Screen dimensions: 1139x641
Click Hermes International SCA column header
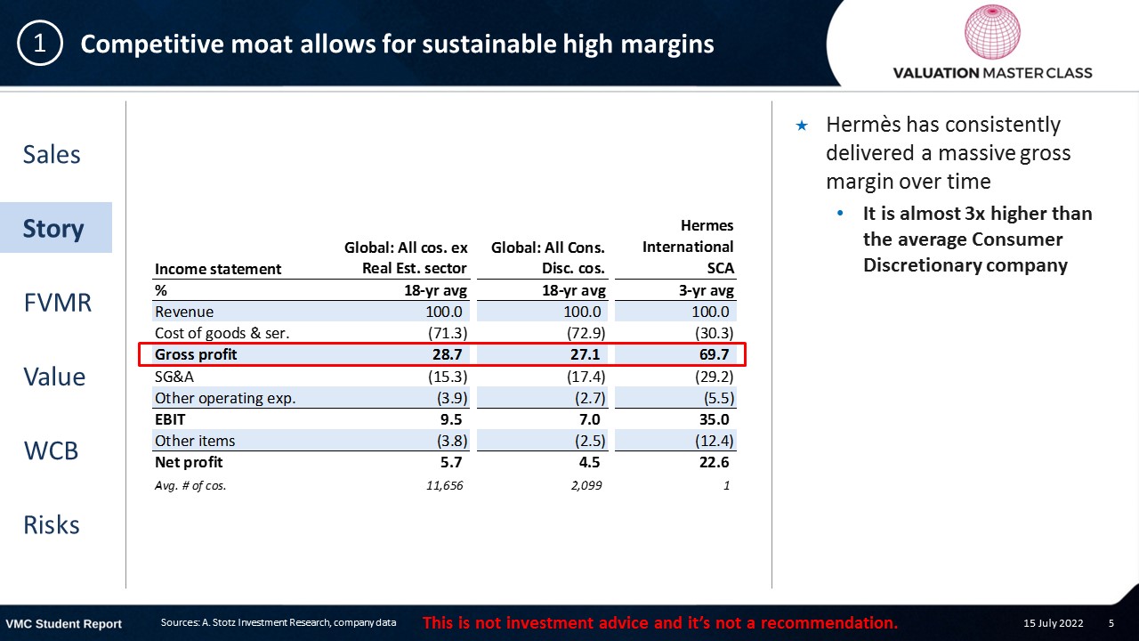point(688,247)
